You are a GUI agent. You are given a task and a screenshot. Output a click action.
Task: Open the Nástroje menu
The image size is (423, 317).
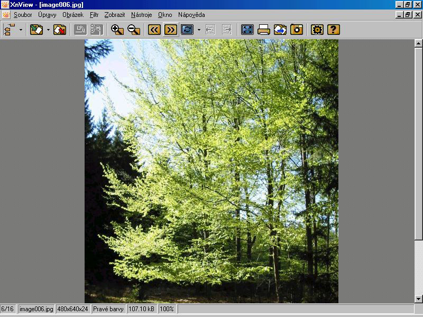point(141,15)
